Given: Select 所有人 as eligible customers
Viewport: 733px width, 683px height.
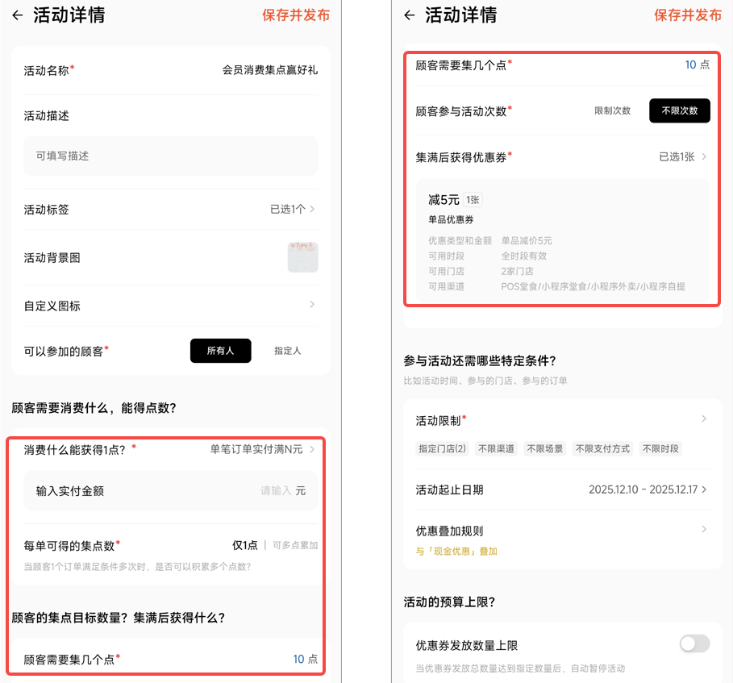Looking at the screenshot, I should (220, 351).
